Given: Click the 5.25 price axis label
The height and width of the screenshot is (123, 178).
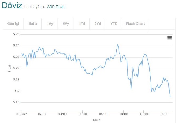Looking at the screenshot, I should [x=16, y=34].
